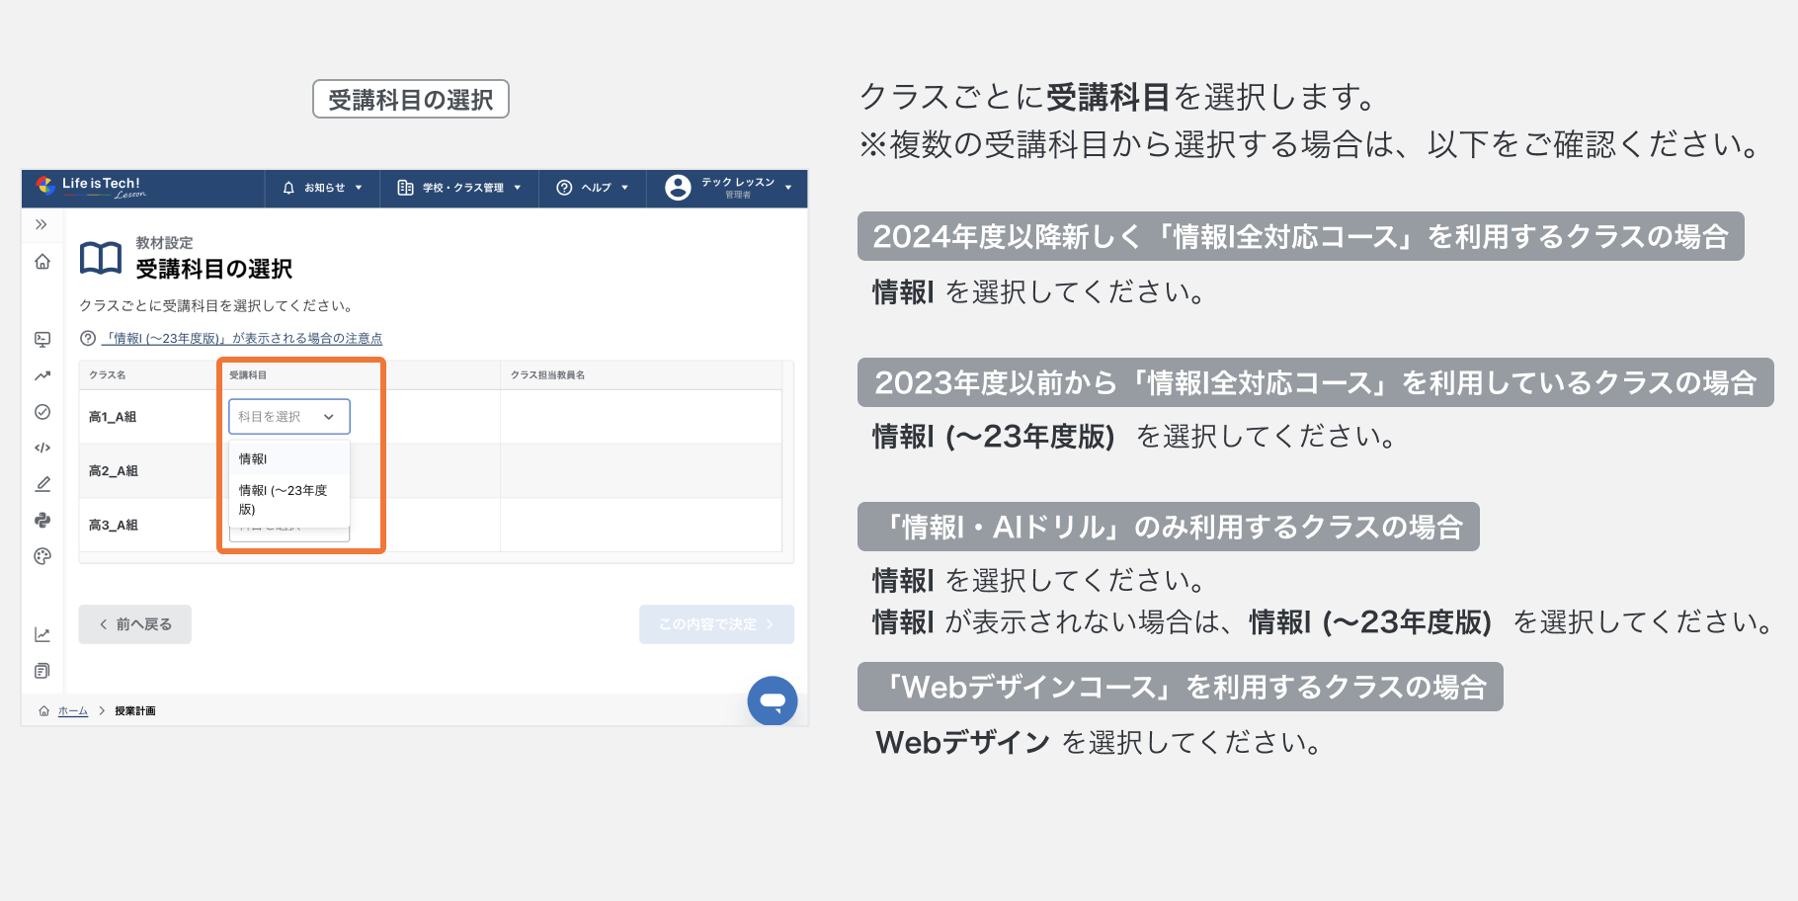Click the school building icon in header
This screenshot has width=1798, height=901.
point(405,188)
